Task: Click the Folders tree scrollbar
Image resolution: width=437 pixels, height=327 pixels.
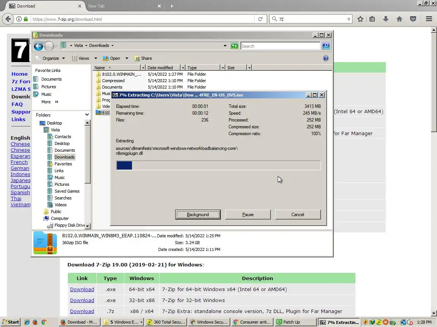Action: [88, 174]
